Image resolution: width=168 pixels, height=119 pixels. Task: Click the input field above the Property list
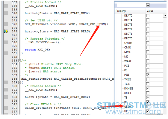[x=131, y=5]
